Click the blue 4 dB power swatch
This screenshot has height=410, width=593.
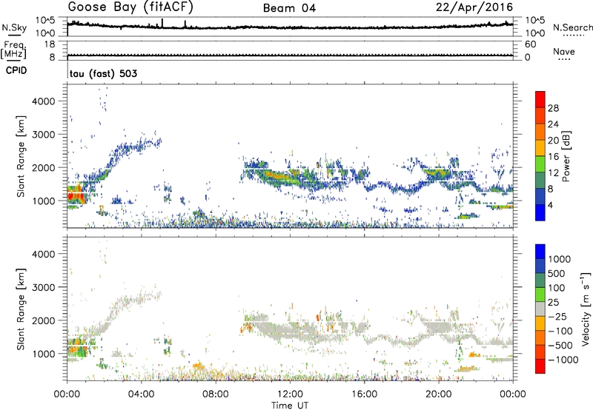coord(540,212)
